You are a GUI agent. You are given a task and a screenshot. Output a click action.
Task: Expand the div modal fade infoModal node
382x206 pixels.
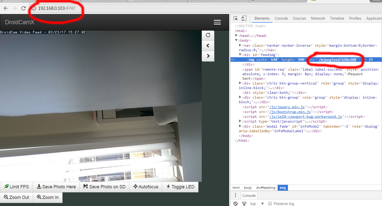click(x=240, y=126)
